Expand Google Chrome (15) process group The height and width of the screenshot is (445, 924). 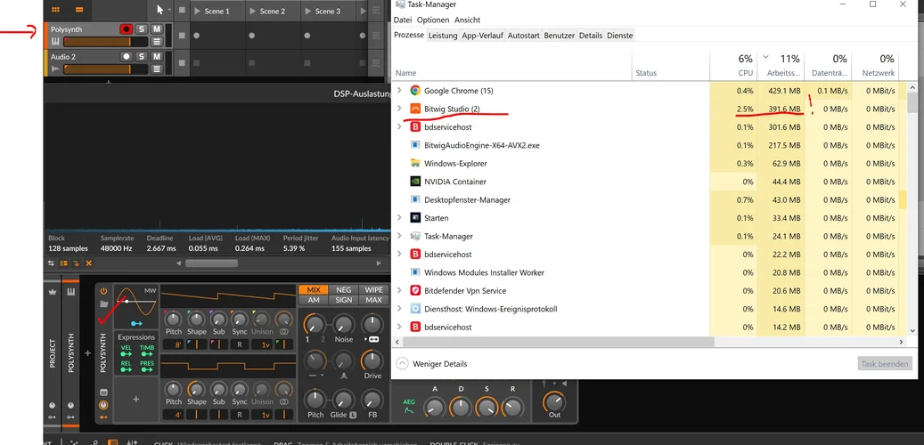tap(399, 91)
